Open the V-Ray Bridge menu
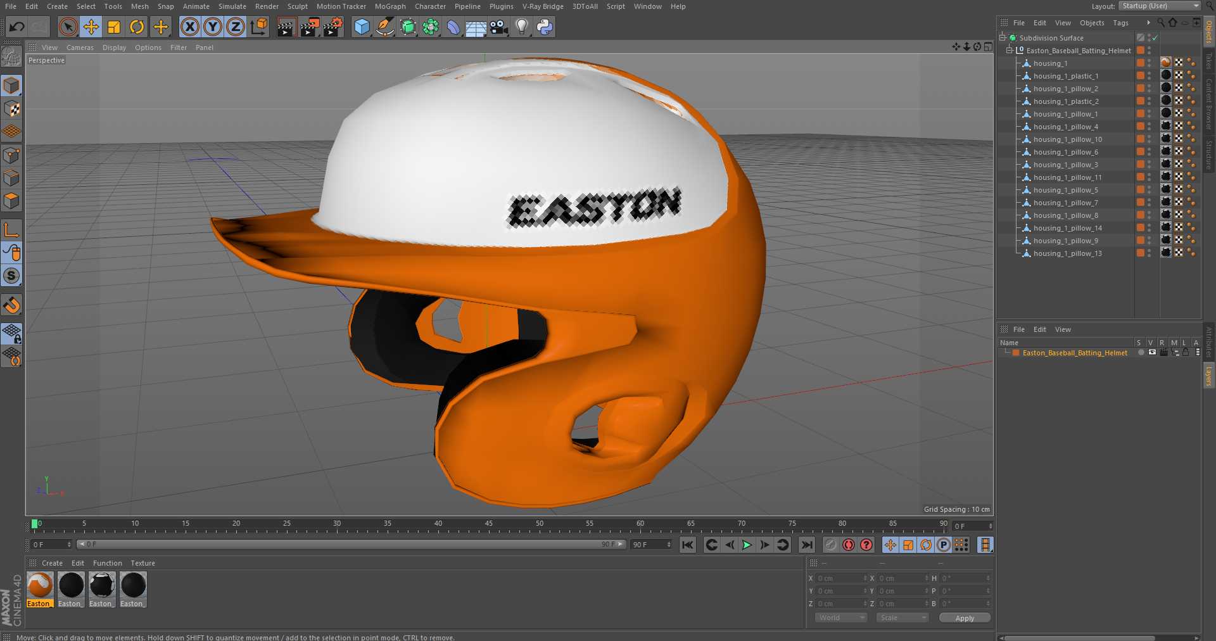This screenshot has width=1216, height=641. coord(543,6)
